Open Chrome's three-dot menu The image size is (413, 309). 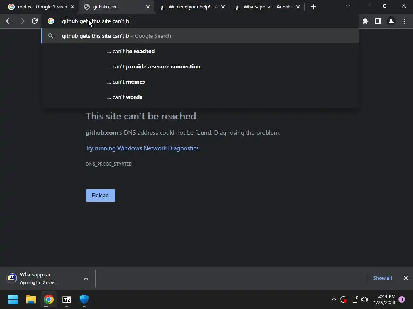tap(404, 21)
